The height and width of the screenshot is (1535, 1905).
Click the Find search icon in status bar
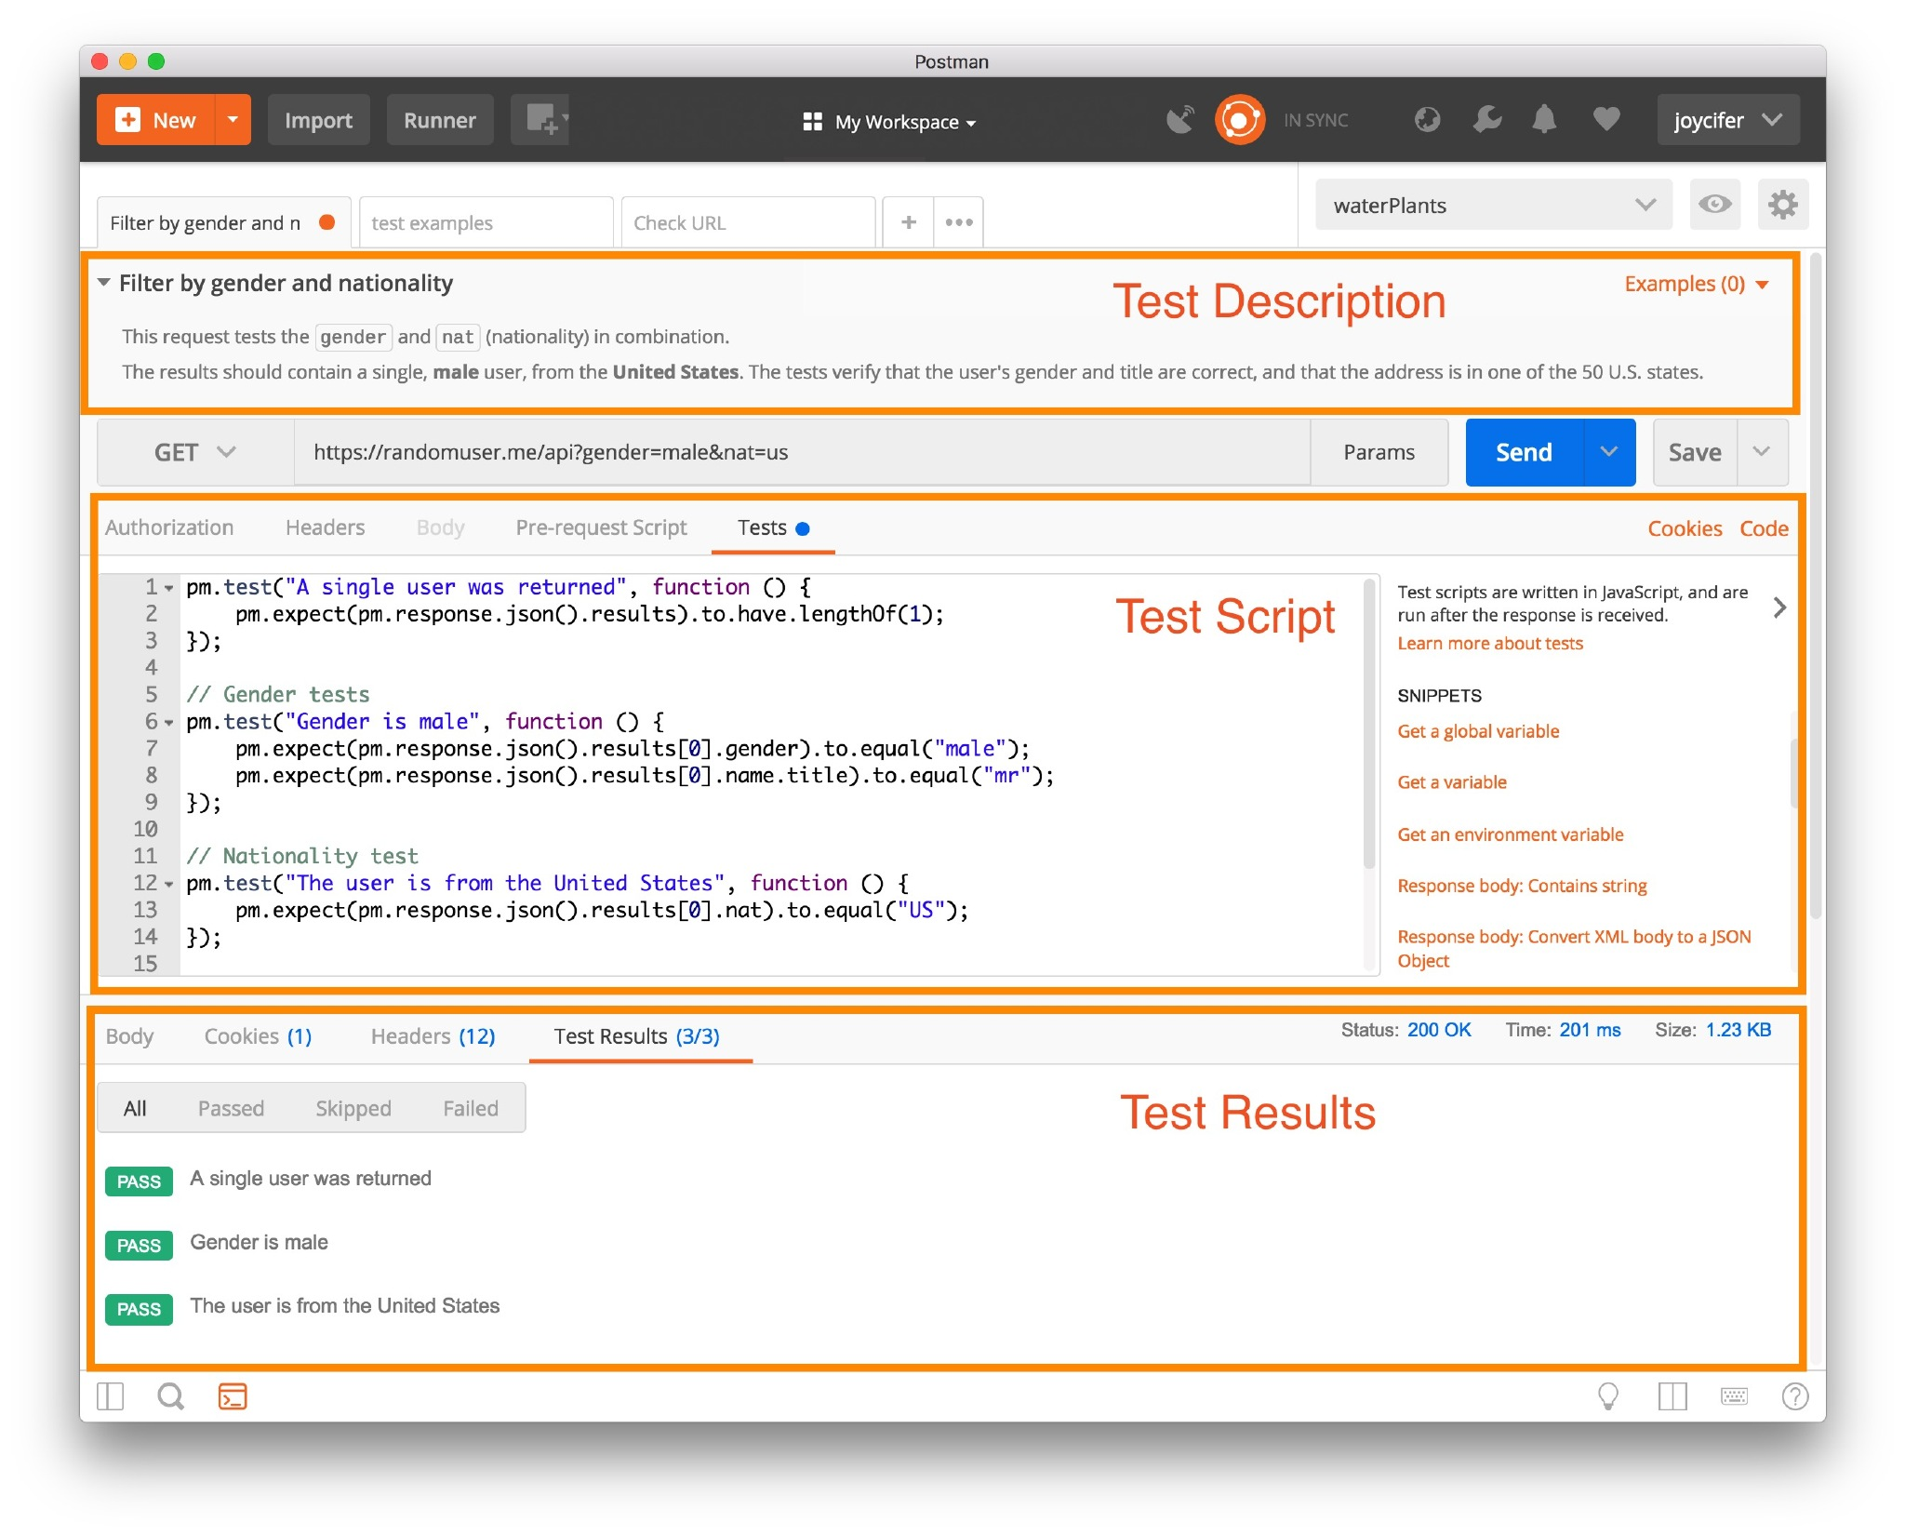[171, 1396]
